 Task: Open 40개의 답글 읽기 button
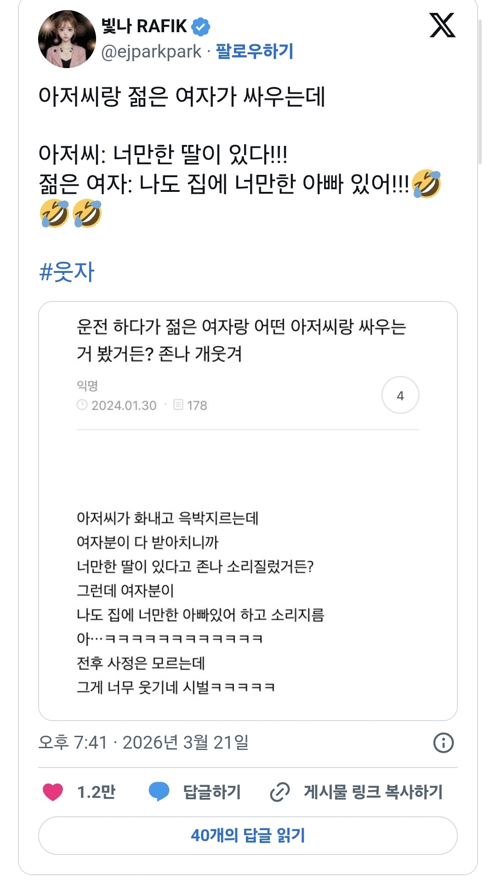tap(248, 835)
